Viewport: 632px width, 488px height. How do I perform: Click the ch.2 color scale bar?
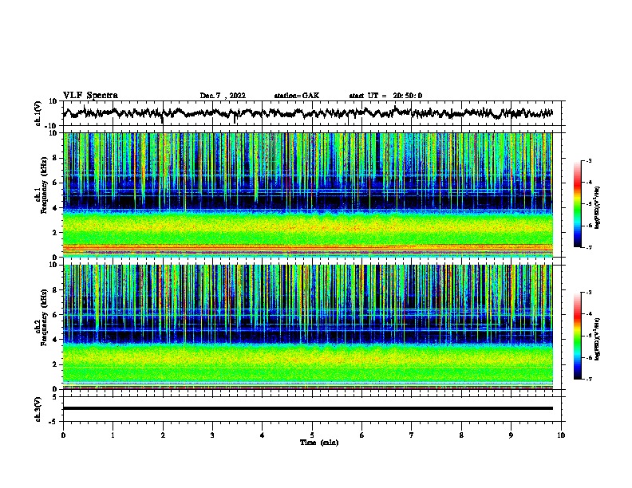click(578, 336)
